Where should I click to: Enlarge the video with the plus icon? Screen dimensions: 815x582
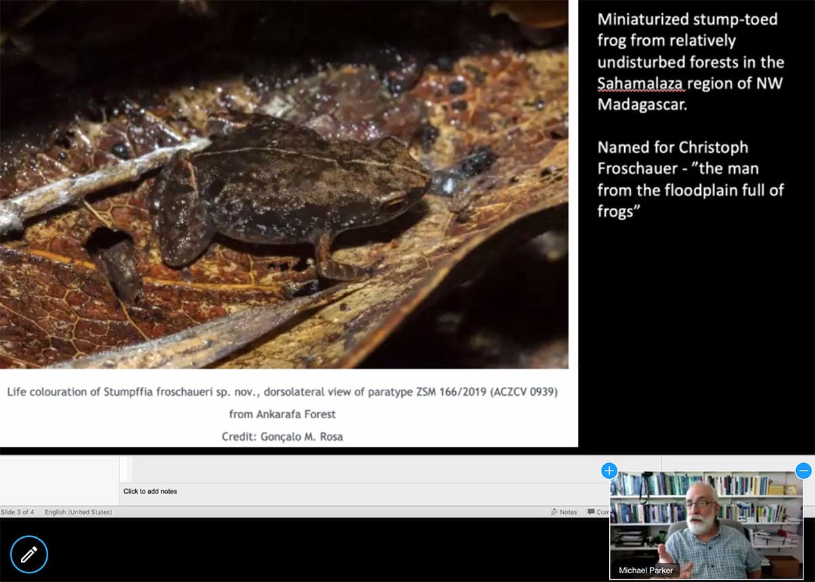(x=609, y=471)
